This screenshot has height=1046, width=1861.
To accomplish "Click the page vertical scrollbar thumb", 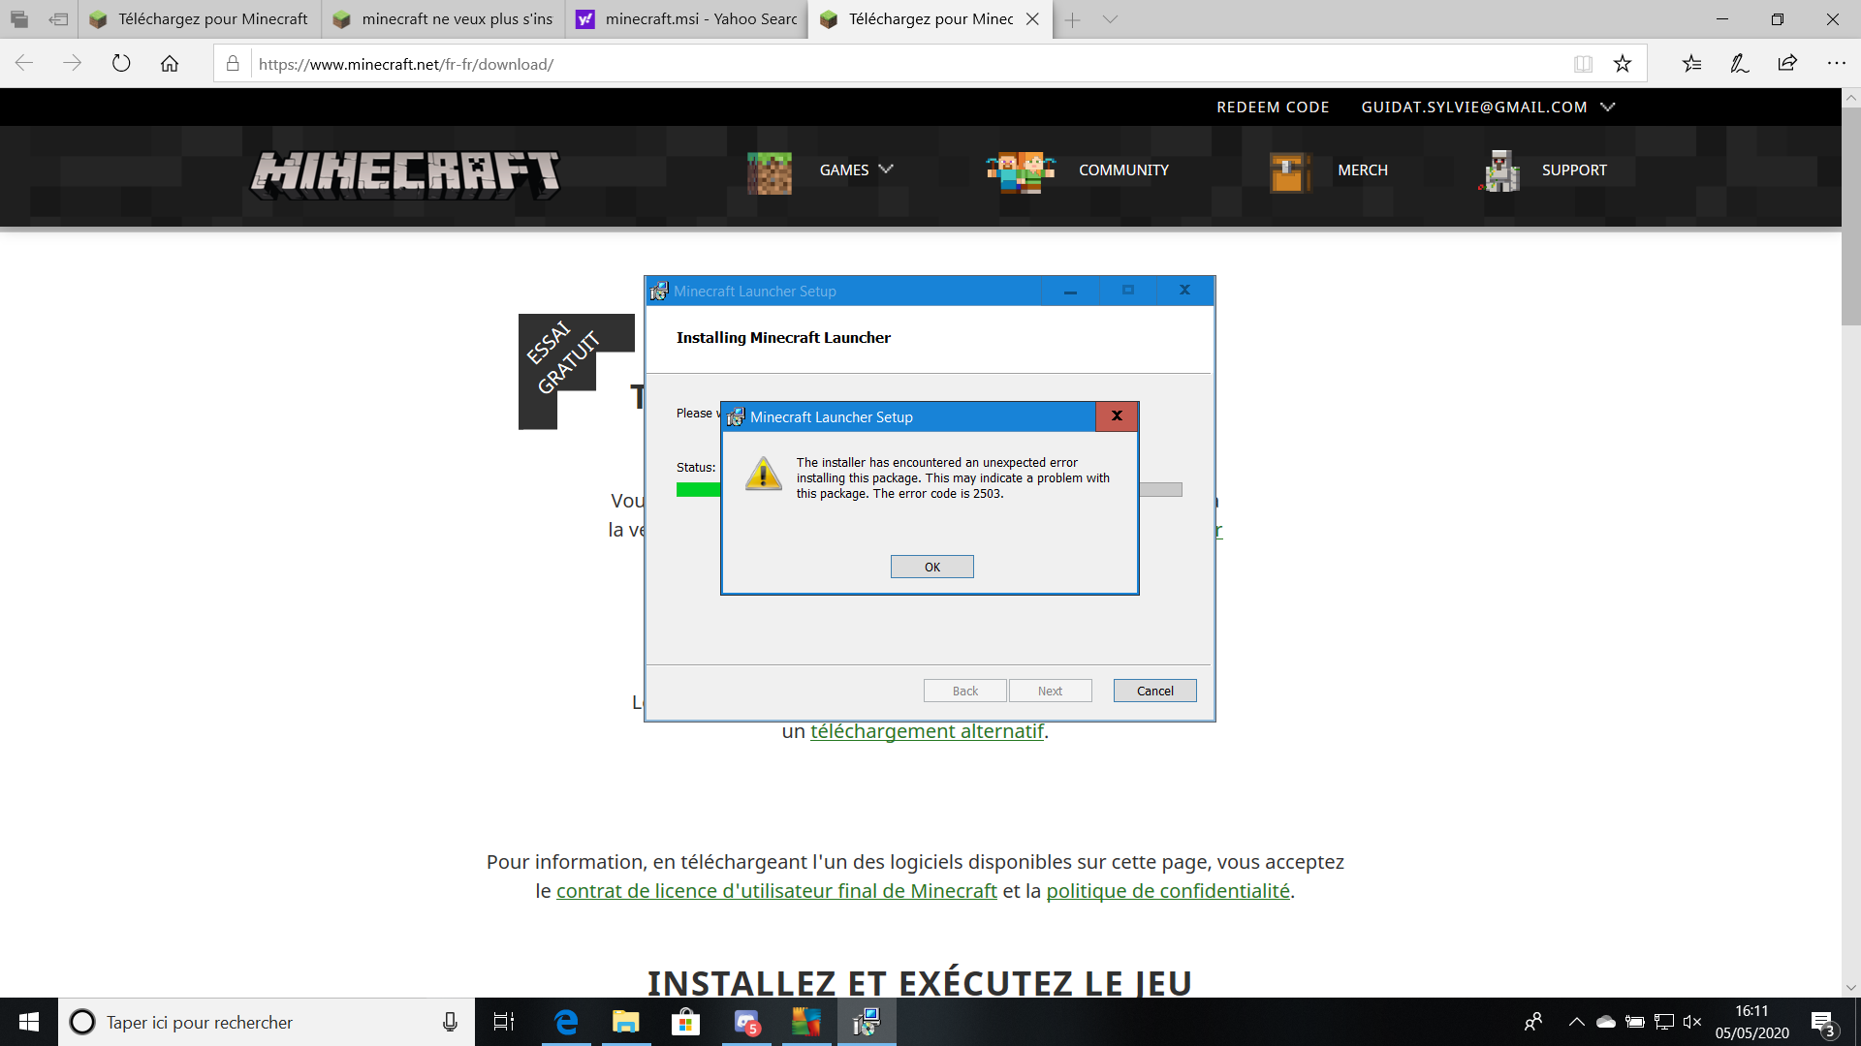I will (1851, 217).
